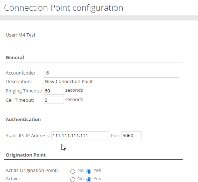
Task: Click the Call Timeout label
Action: (x=20, y=100)
